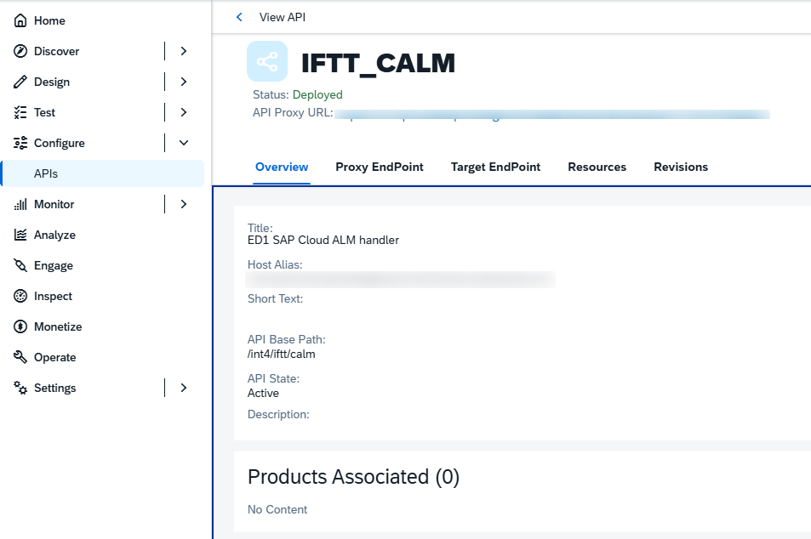The height and width of the screenshot is (539, 811).
Task: Click the Configure label in sidebar
Action: click(60, 143)
